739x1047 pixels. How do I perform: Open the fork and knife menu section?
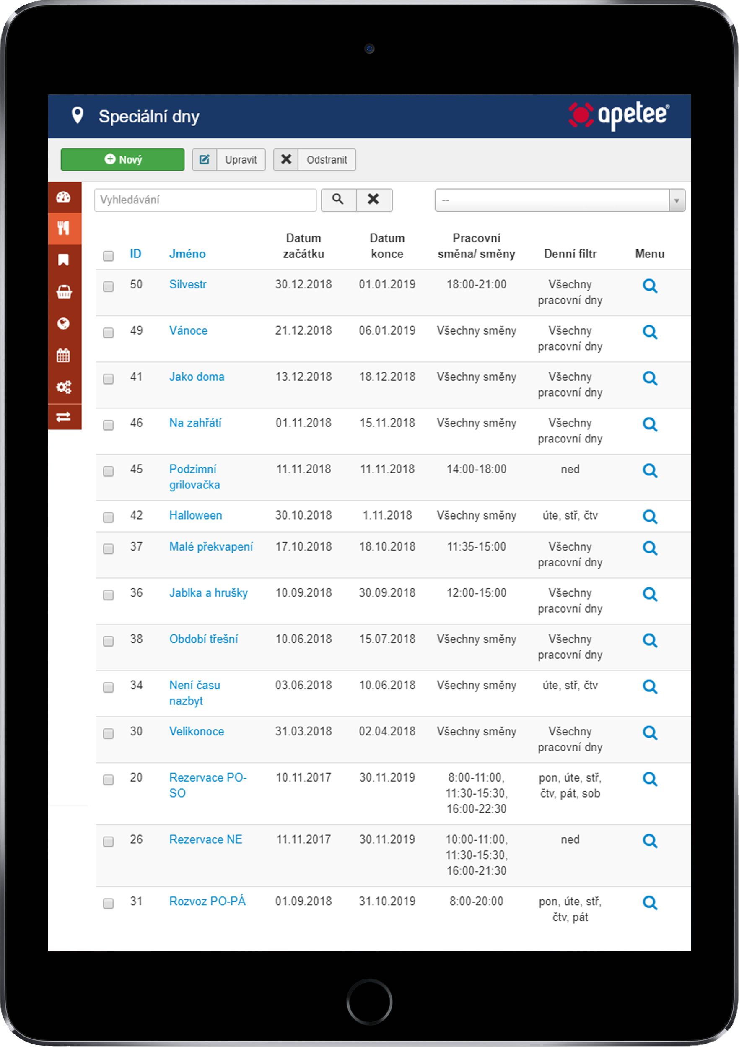(x=63, y=228)
